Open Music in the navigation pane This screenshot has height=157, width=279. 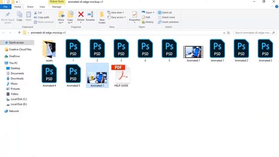click(x=12, y=84)
